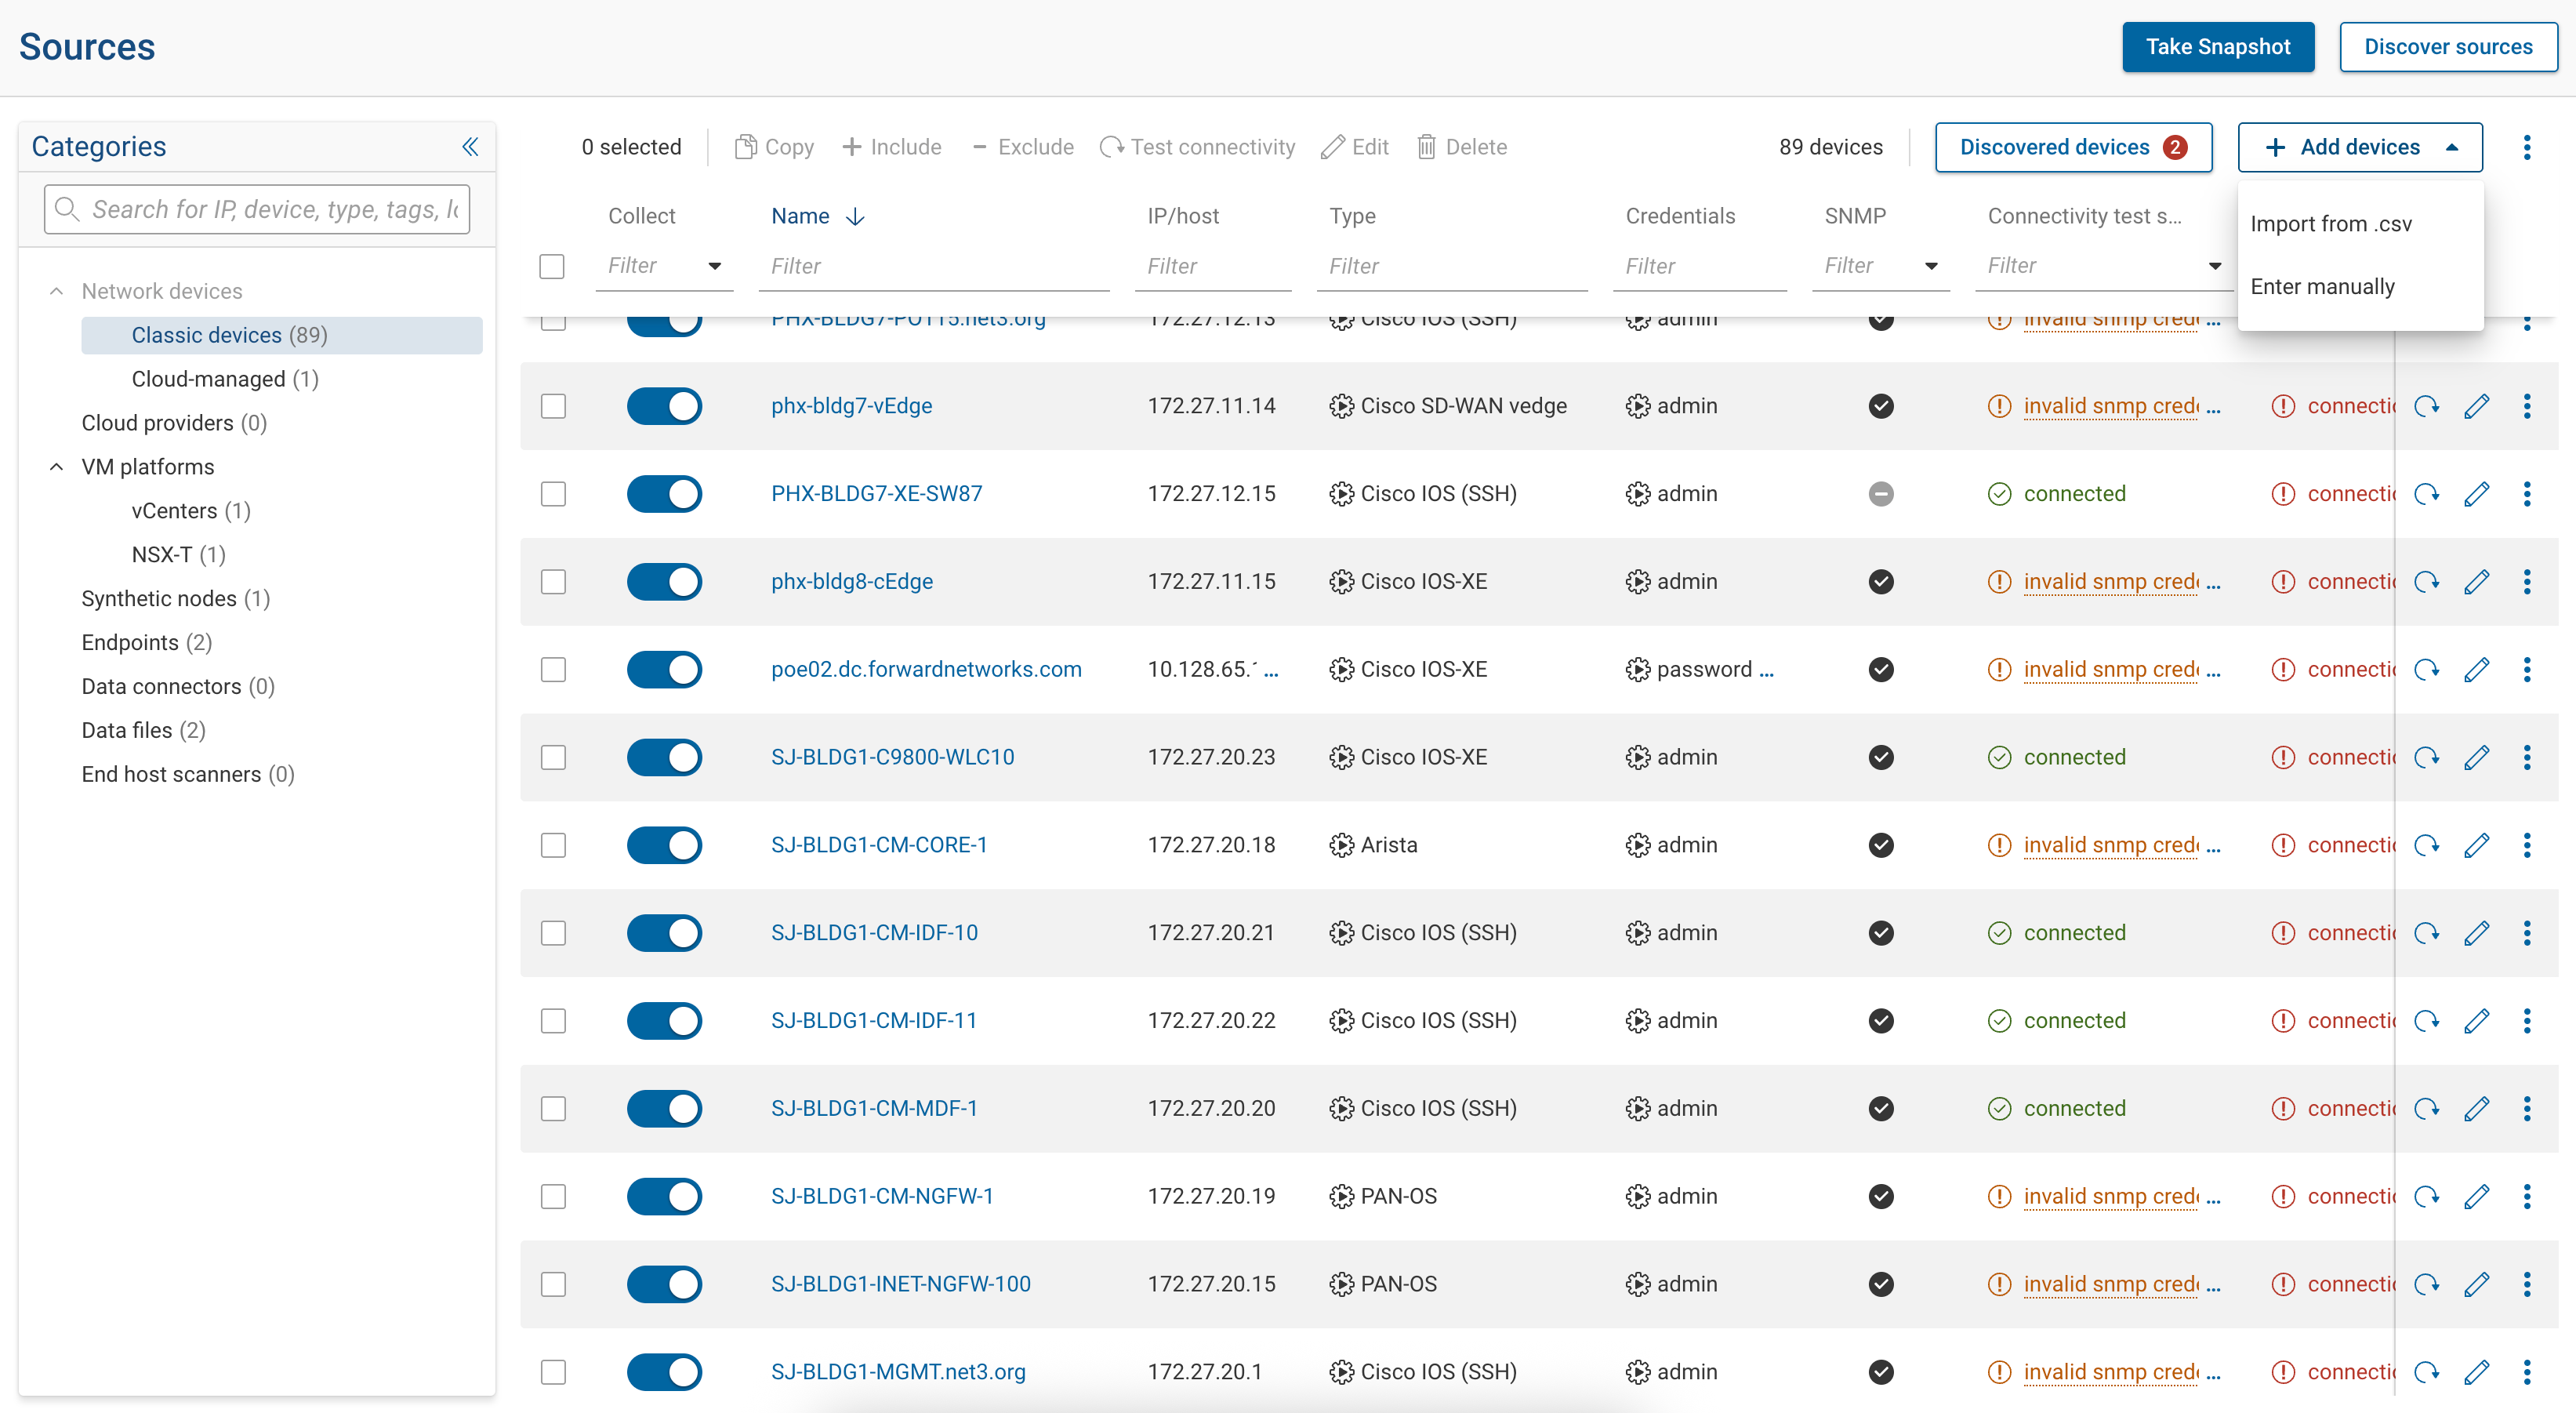Open the poe02.dc.forwardnetworks.com device link
The image size is (2576, 1413).
click(926, 669)
